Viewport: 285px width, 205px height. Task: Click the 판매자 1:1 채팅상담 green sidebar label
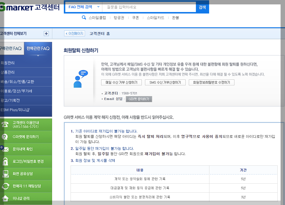27,186
